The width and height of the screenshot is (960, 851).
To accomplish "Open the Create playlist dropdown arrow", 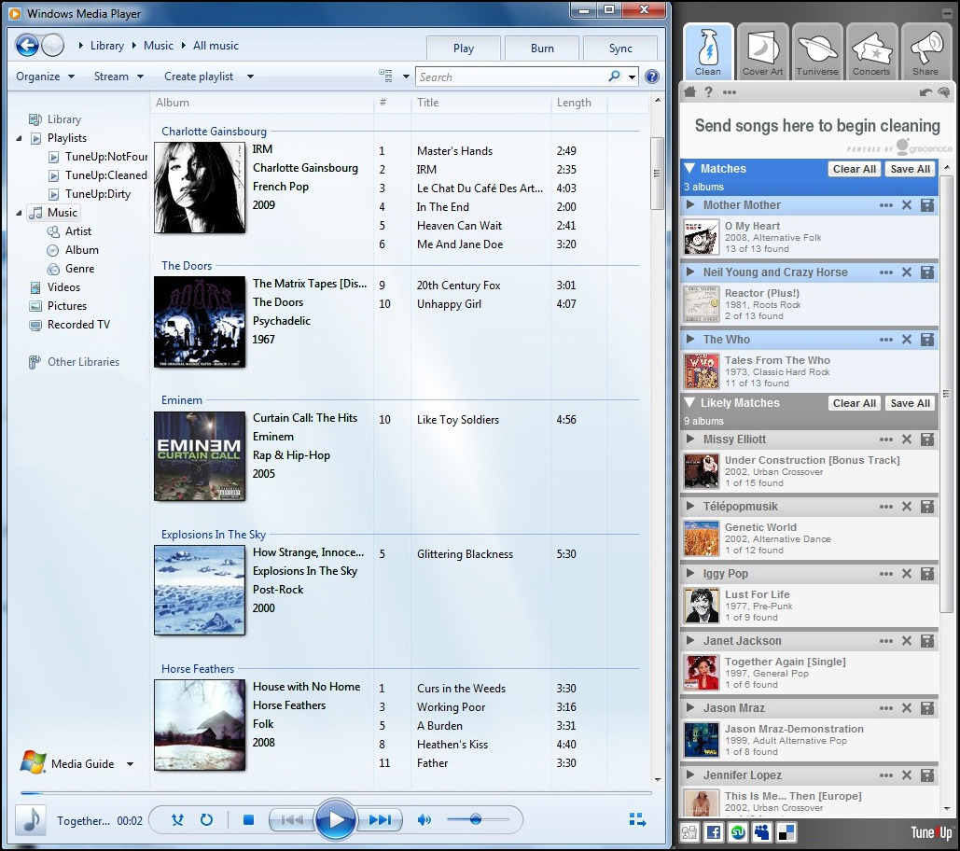I will (x=250, y=77).
